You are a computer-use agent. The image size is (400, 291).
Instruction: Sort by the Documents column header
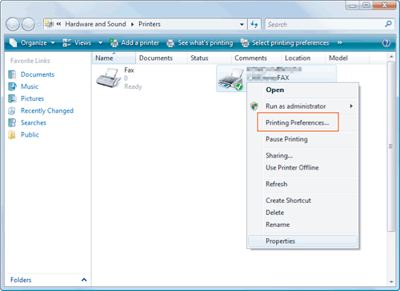[162, 58]
